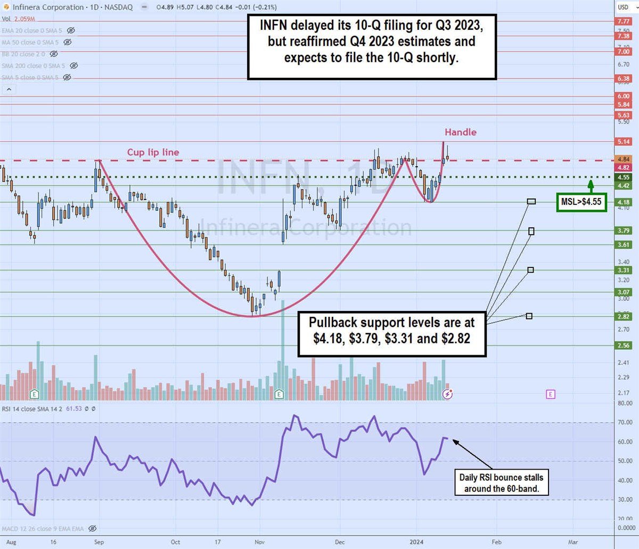Click the red lightning news event marker
This screenshot has height=549, width=639.
click(448, 394)
